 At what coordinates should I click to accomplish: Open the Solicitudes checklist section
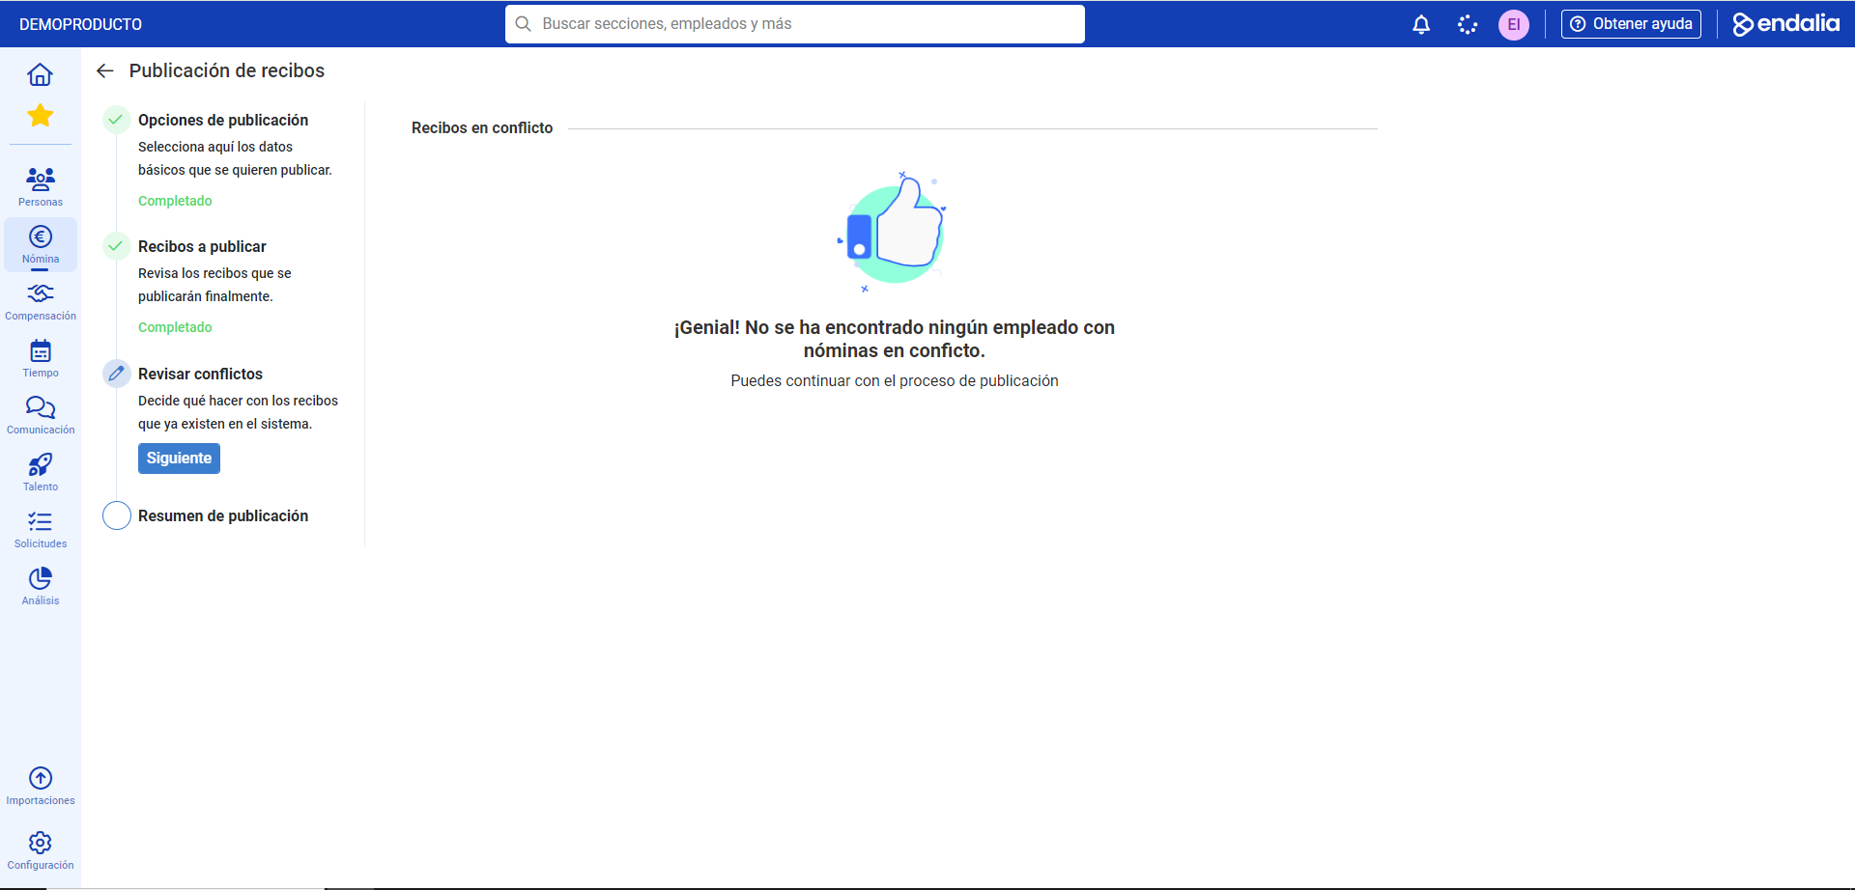[x=41, y=529]
